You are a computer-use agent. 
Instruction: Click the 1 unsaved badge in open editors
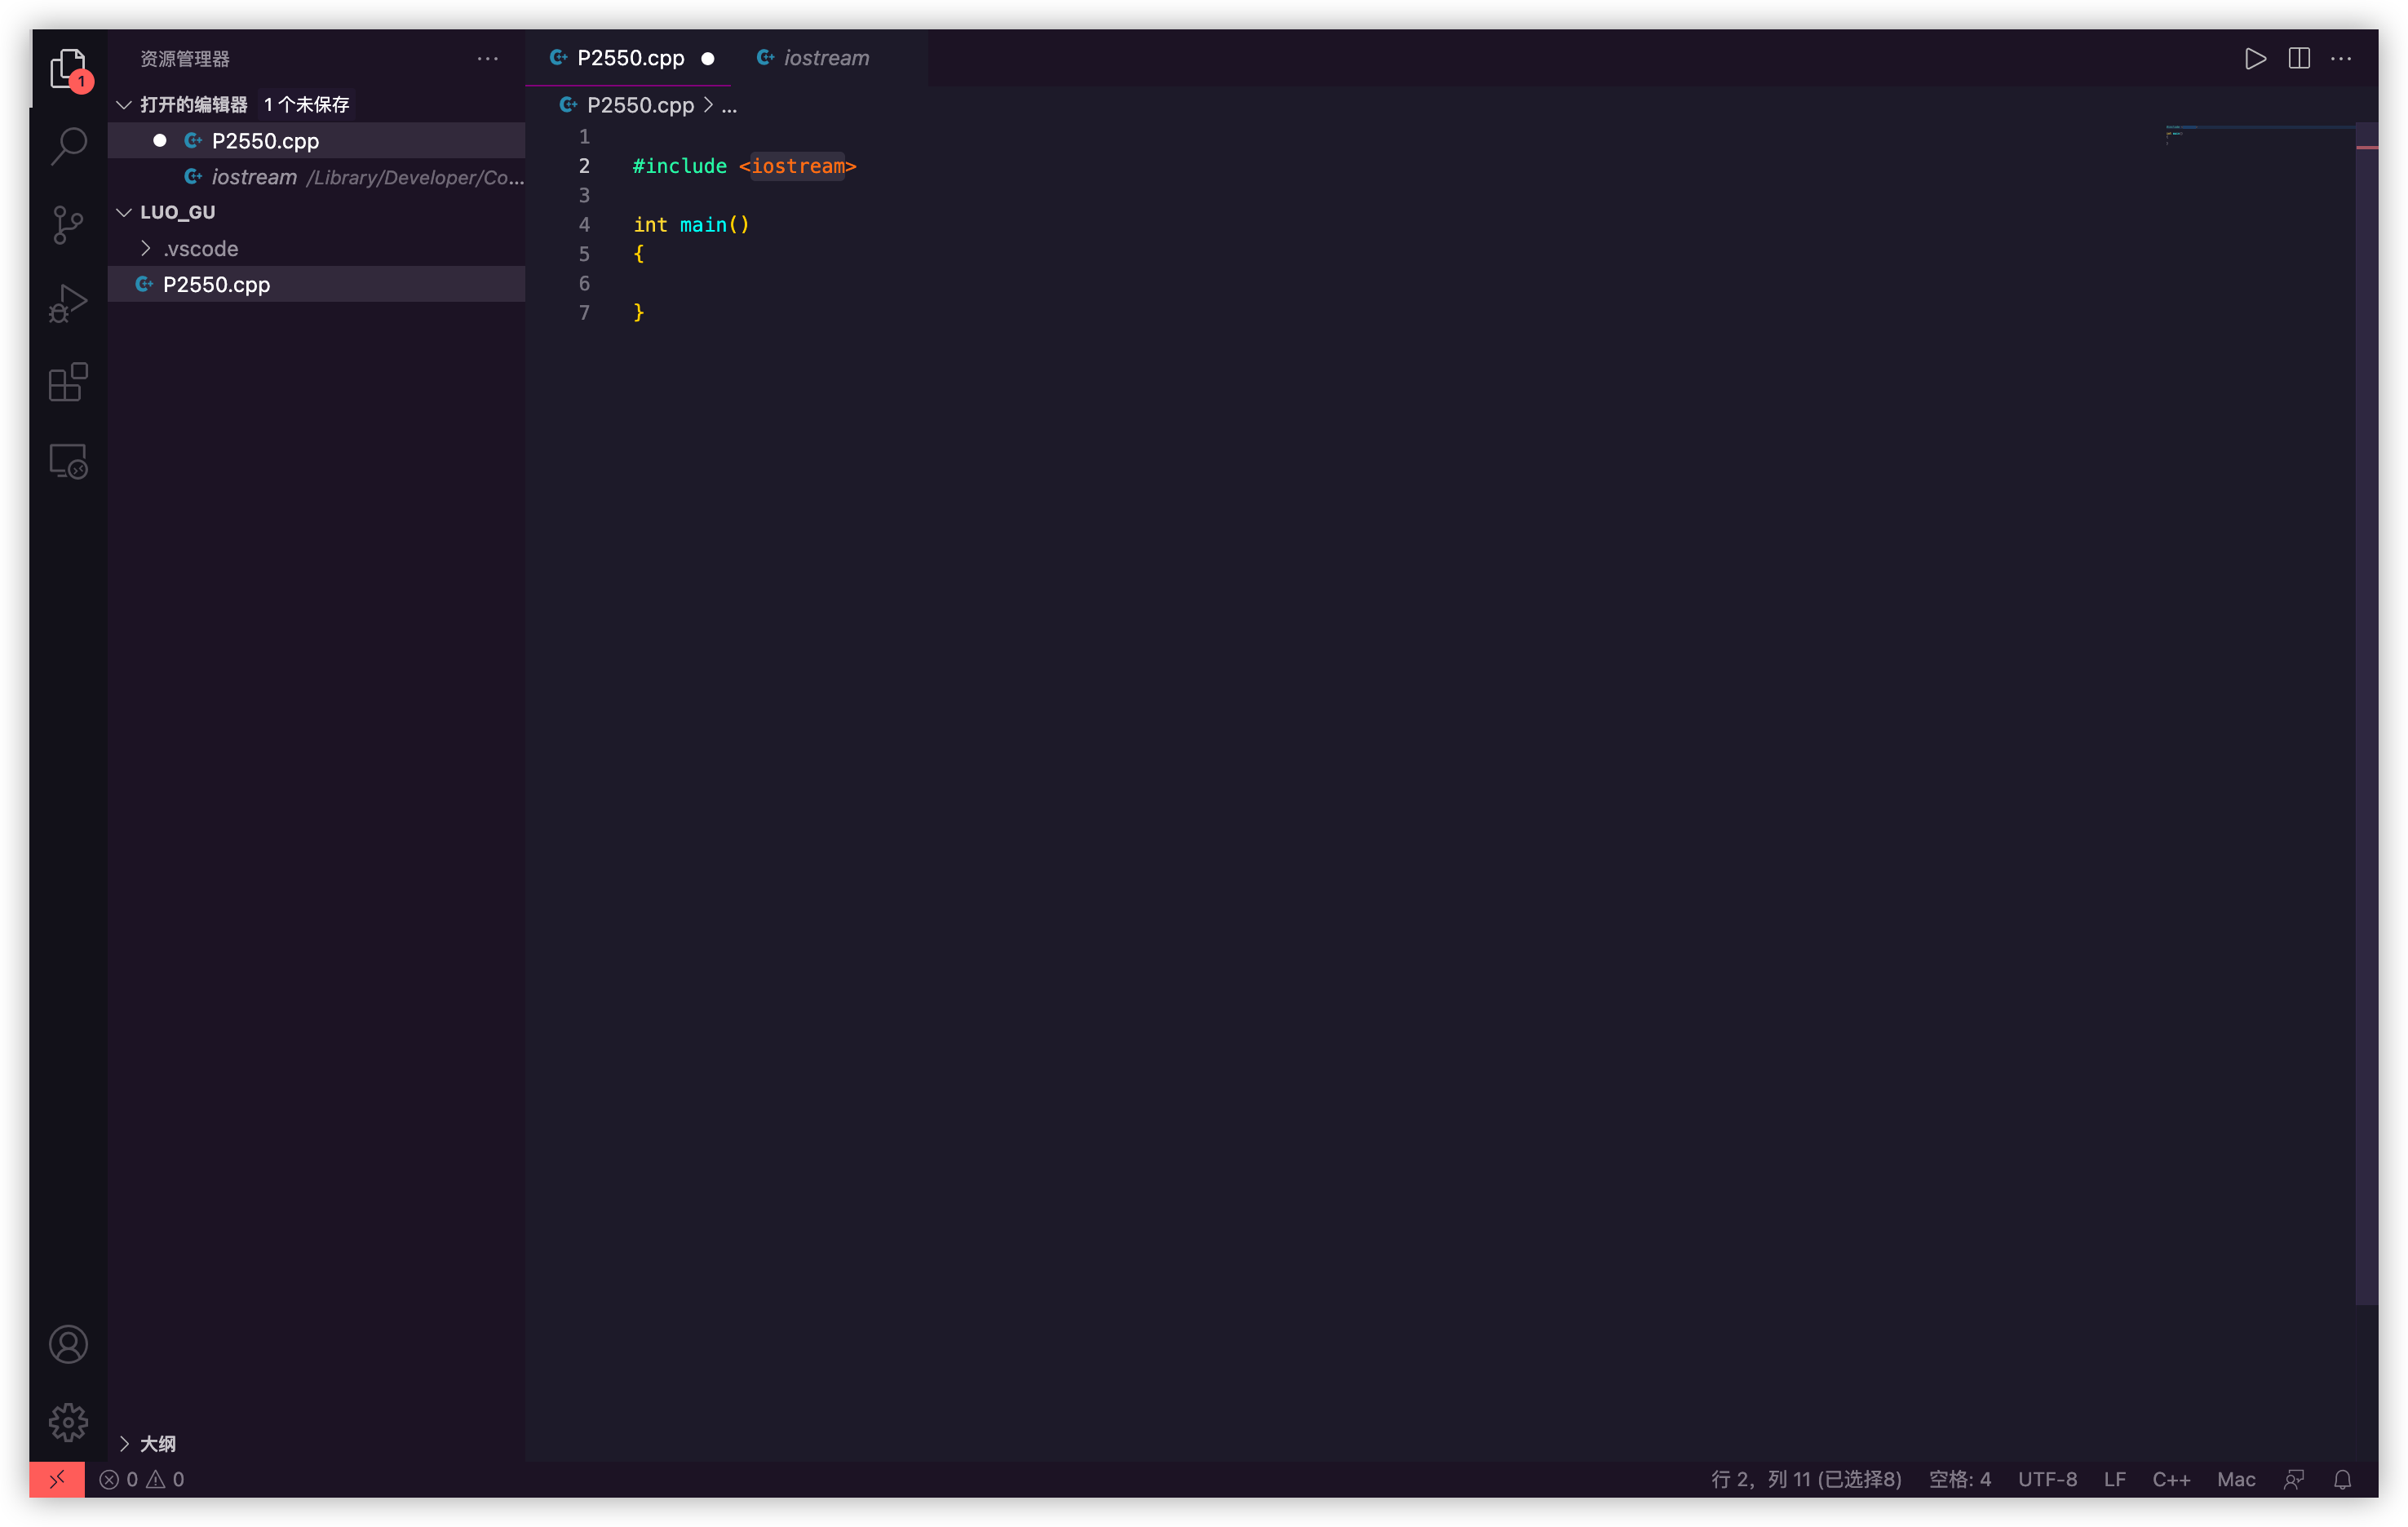(x=306, y=105)
